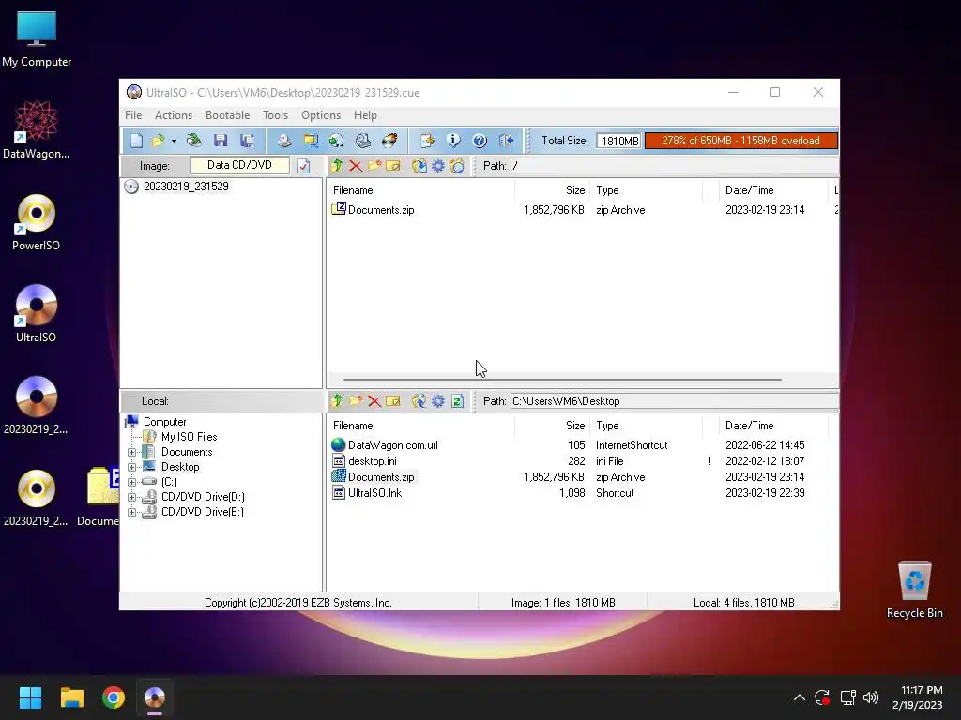The height and width of the screenshot is (720, 961).
Task: Click the local pane New Folder icon
Action: pyautogui.click(x=356, y=401)
